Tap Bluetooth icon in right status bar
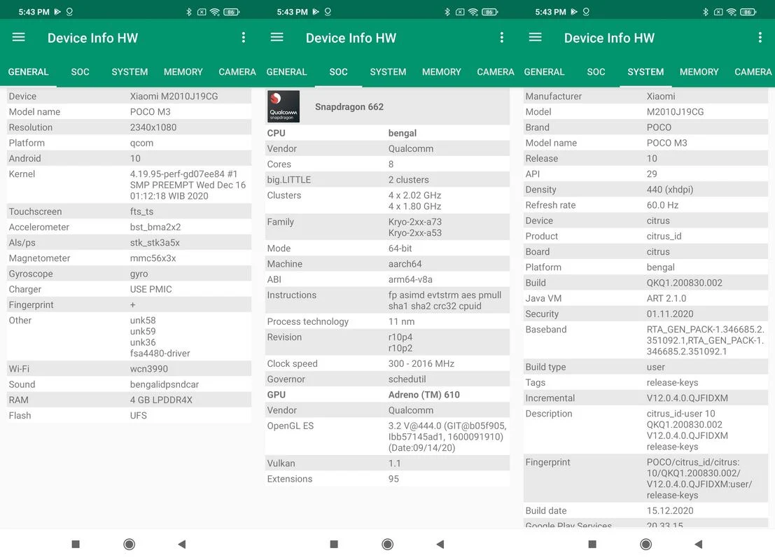This screenshot has height=560, width=775. [x=706, y=12]
